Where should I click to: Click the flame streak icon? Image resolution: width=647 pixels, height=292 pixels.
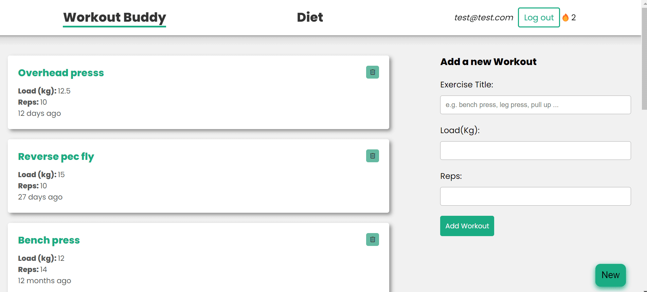point(565,17)
